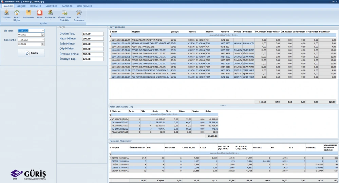339x183 pixels.
Task: Open PLC Tanımlama tools icon
Action: [79, 13]
